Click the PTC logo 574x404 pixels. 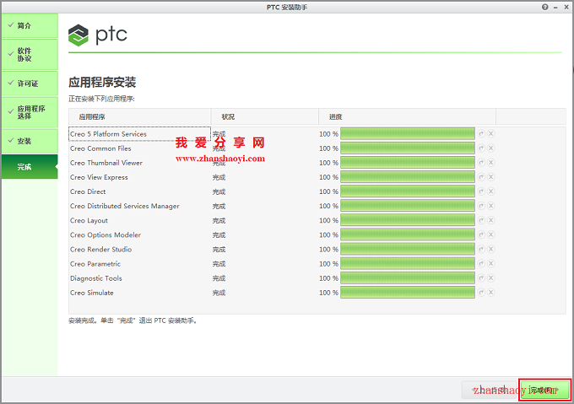point(98,35)
